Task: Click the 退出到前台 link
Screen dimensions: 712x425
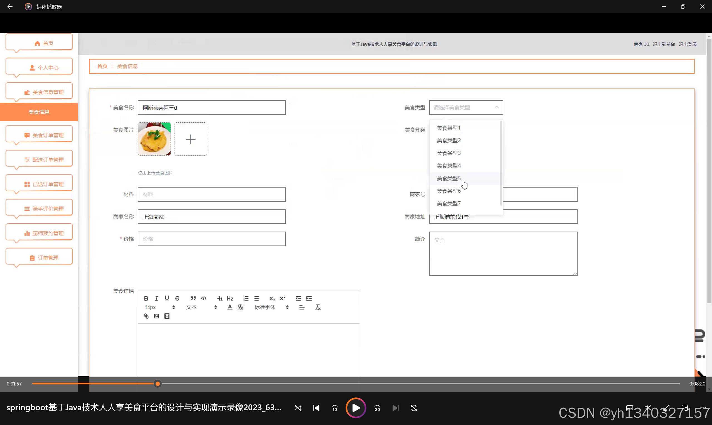Action: point(664,44)
